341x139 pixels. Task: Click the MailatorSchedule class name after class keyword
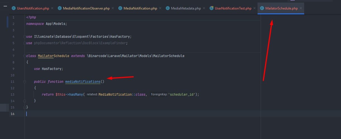point(54,56)
